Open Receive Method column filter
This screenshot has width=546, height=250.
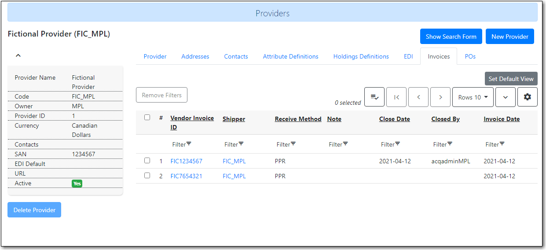point(286,144)
